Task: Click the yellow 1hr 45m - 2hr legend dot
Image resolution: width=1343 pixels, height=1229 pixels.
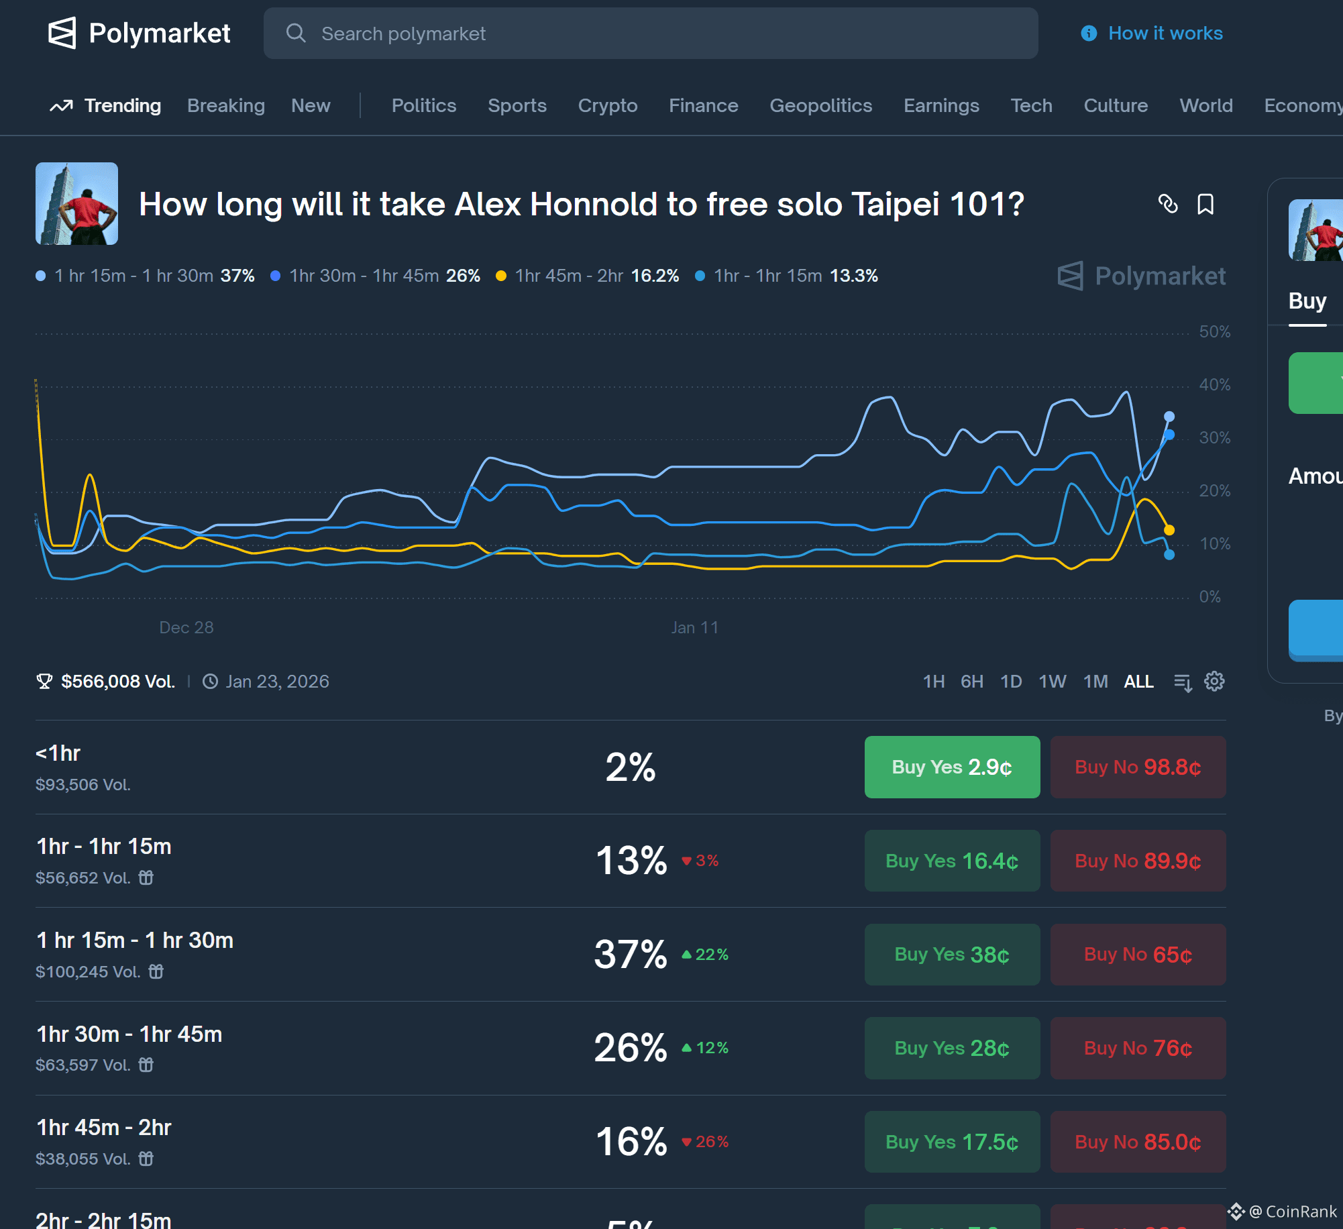Action: [x=500, y=276]
